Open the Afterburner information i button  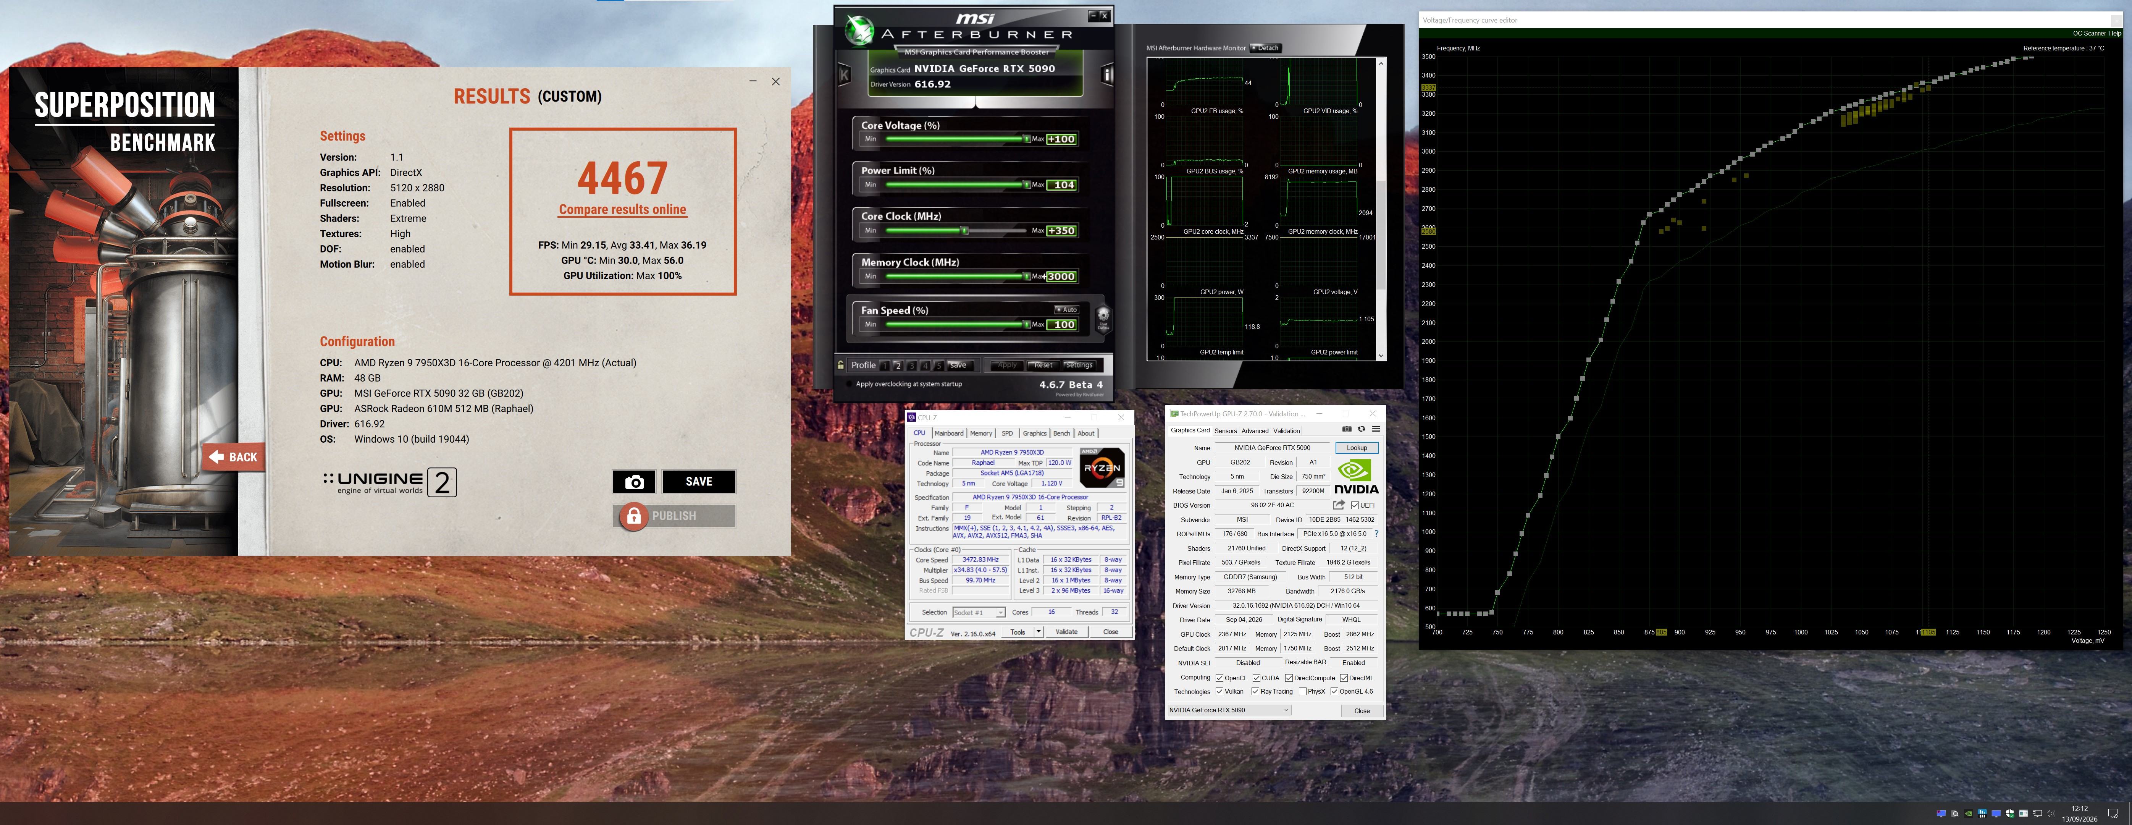1107,75
